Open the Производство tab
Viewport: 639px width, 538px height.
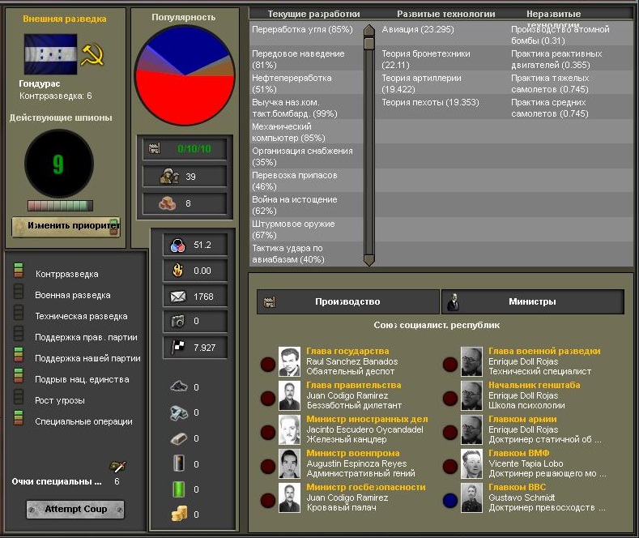(348, 301)
